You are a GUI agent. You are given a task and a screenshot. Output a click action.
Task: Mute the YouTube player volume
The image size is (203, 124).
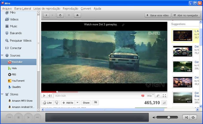(x=50, y=96)
